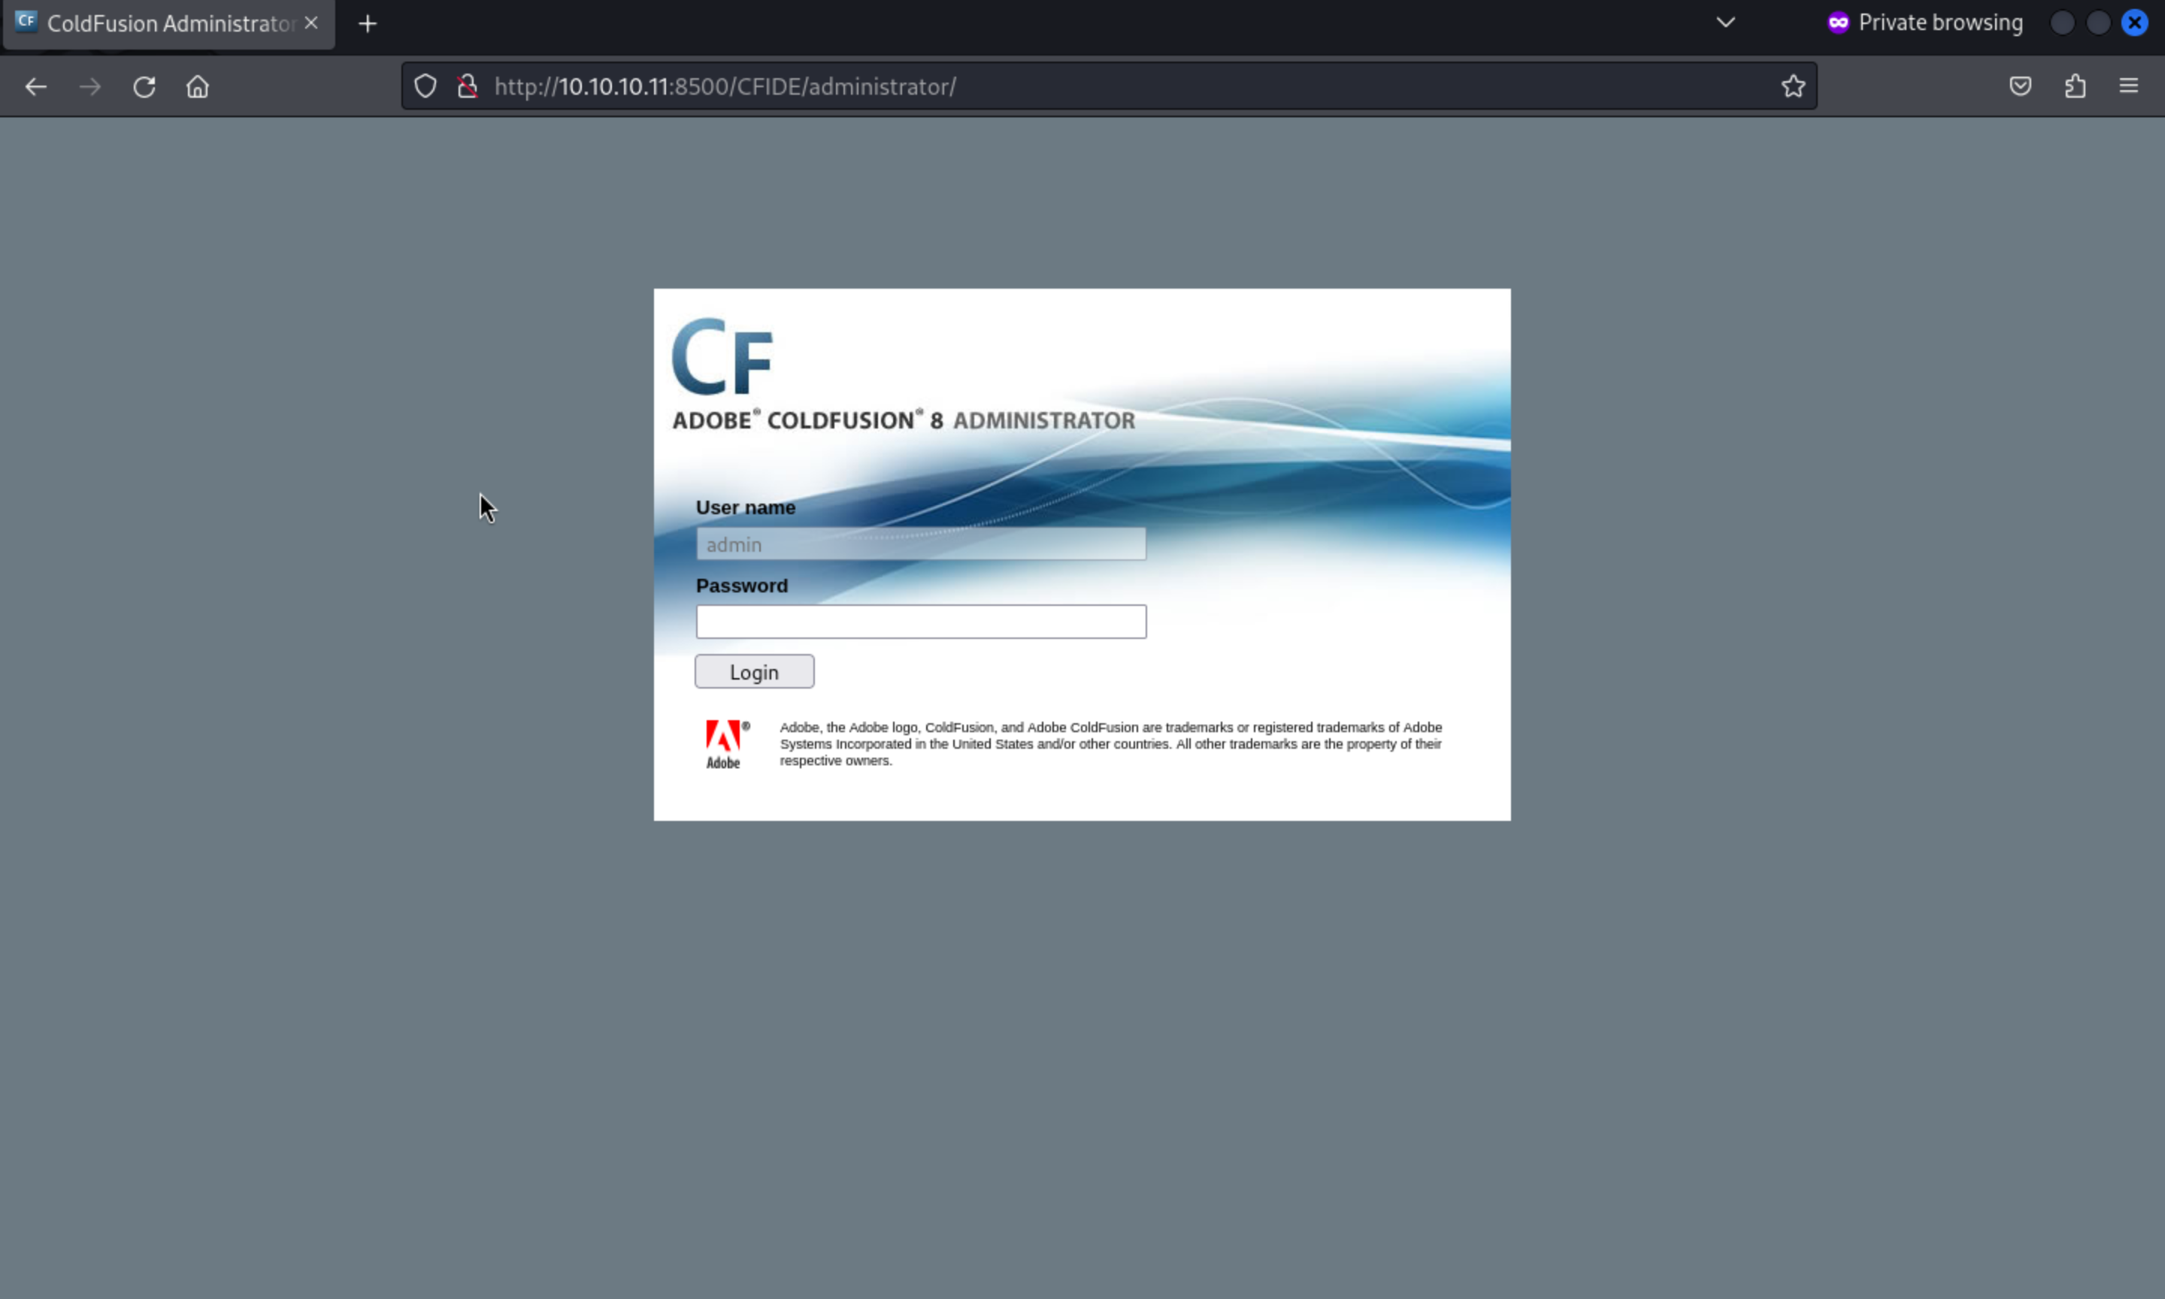The image size is (2165, 1299).
Task: Open tracking protection shield panel
Action: pos(425,86)
